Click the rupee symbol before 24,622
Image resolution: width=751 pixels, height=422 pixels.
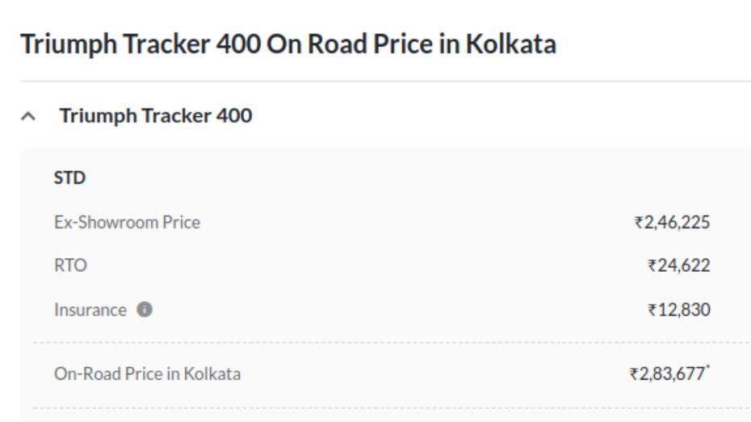(652, 266)
